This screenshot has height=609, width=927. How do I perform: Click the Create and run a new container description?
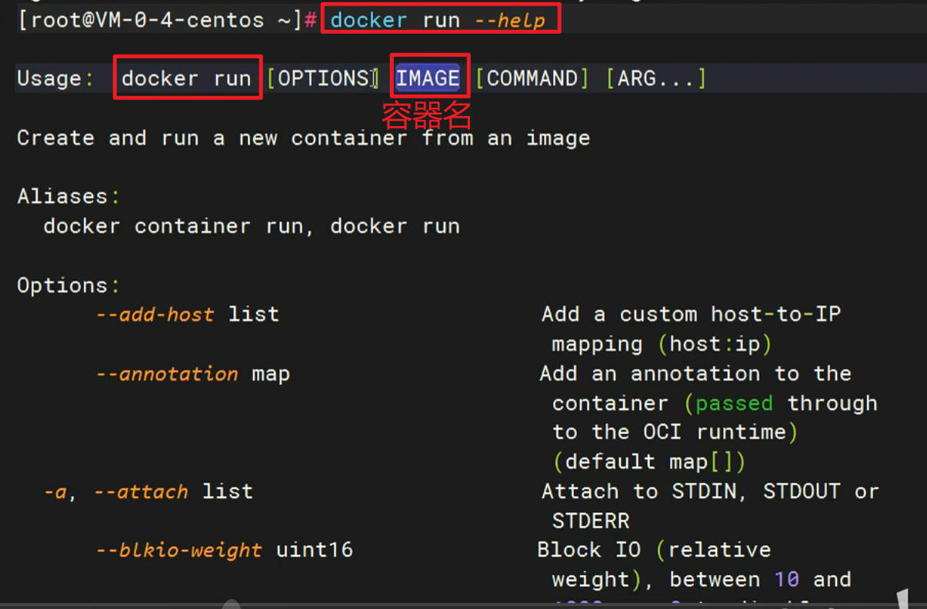pos(303,138)
